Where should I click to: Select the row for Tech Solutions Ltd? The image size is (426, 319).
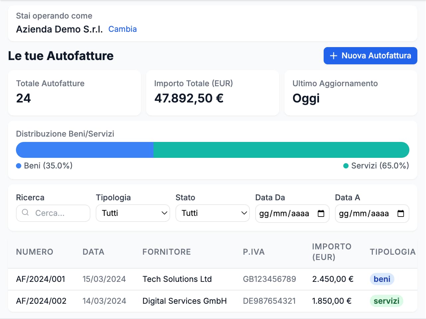tap(177, 279)
